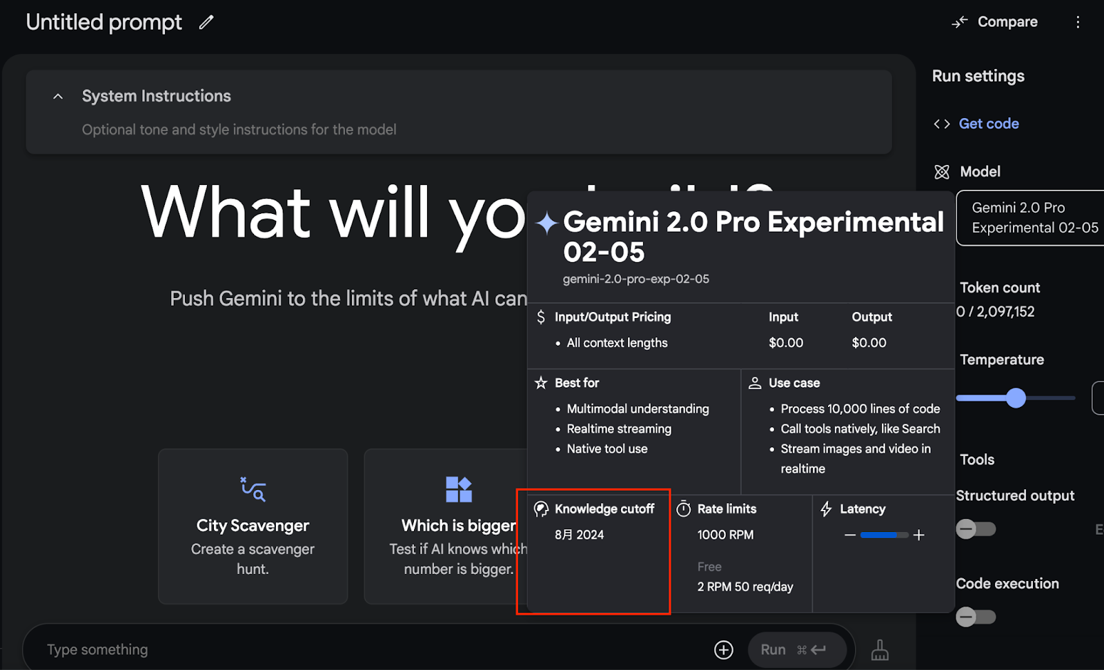Viewport: 1104px width, 670px height.
Task: Click the Knowledge cutoff brain icon
Action: [540, 509]
